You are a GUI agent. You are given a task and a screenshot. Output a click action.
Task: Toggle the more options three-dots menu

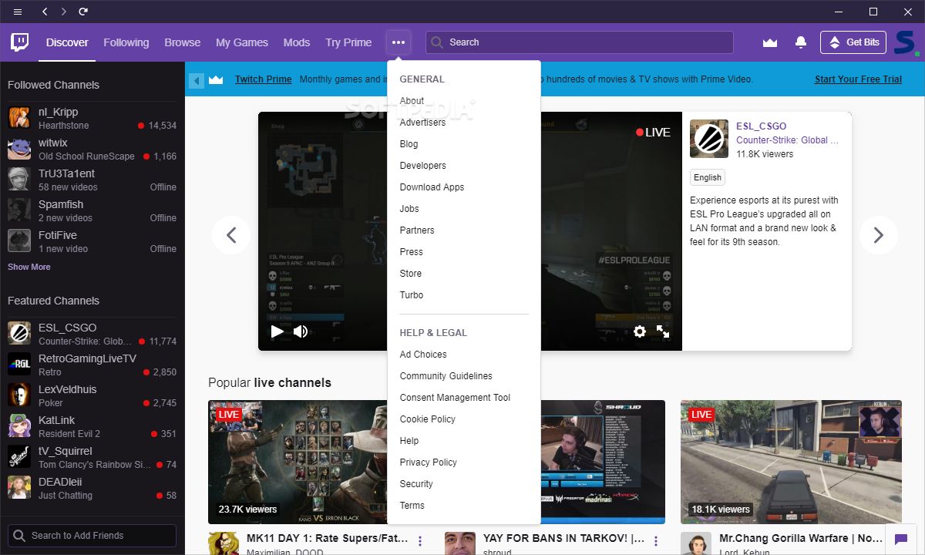point(399,42)
